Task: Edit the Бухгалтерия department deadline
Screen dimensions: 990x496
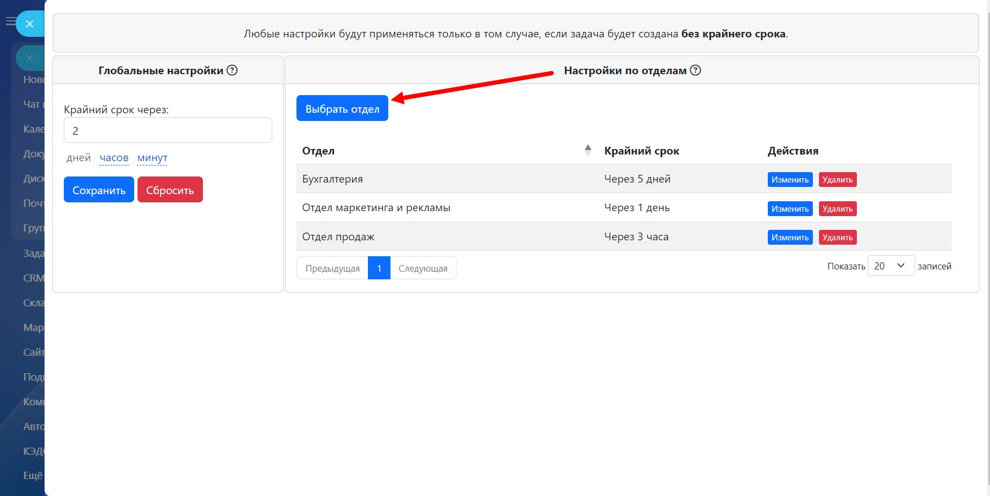Action: [790, 180]
